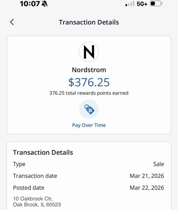Screen dimensions: 178x210
Task: Tap the 10:07 clock in status bar
Action: click(x=30, y=4)
